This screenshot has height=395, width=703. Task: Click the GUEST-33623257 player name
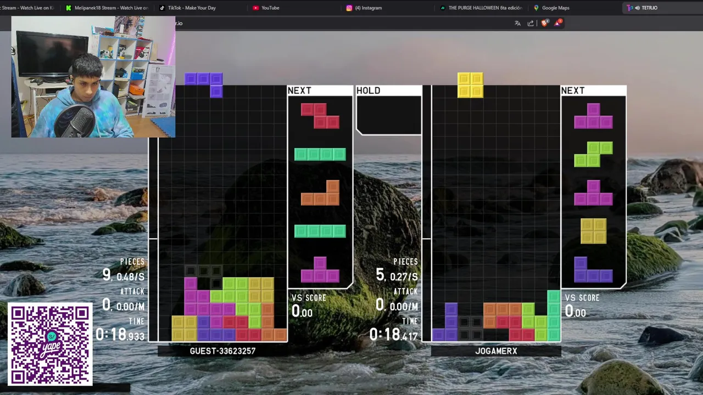point(222,351)
